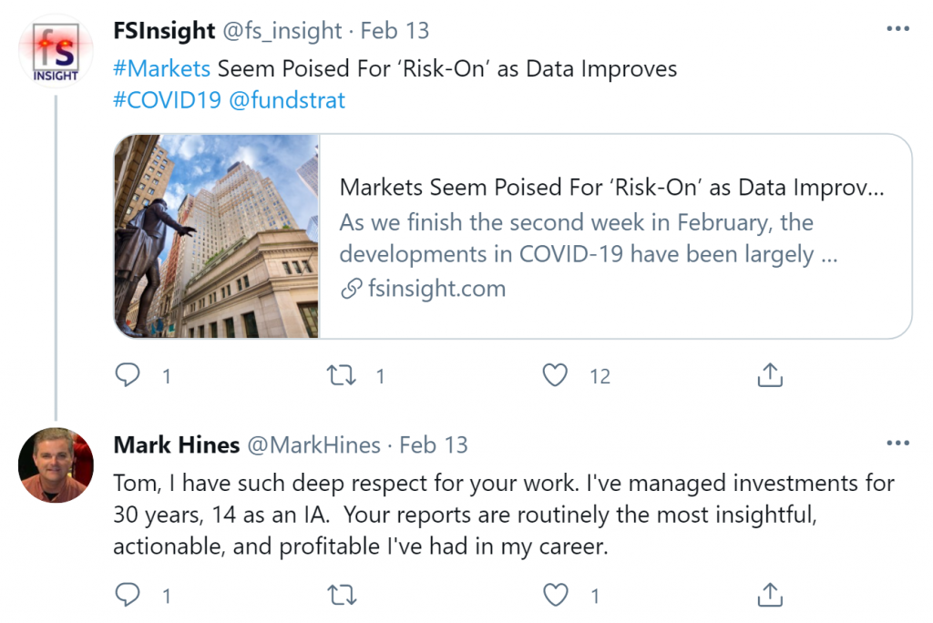
Task: View FSInsight's profile name
Action: click(x=164, y=29)
